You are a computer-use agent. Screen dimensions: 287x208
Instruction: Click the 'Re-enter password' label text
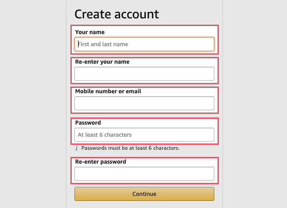[x=100, y=162]
